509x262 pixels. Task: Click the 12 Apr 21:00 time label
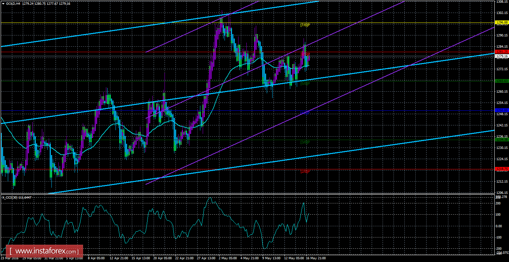pos(119,258)
